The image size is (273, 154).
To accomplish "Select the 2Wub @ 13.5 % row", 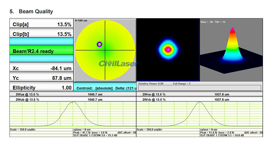I will [x=73, y=100].
